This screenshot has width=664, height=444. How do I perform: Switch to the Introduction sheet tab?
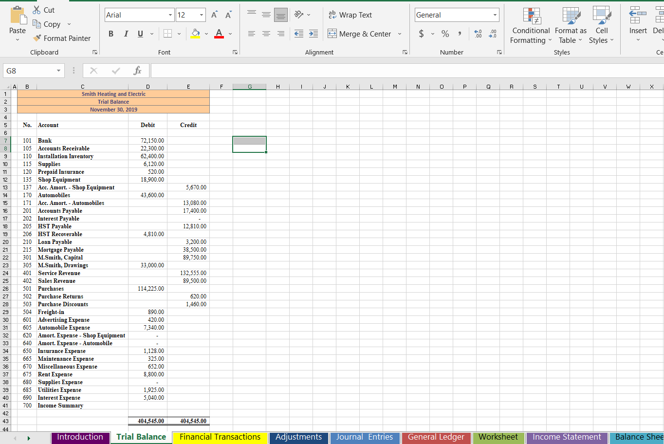click(80, 437)
